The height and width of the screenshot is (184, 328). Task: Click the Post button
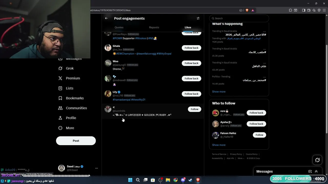[x=76, y=141]
